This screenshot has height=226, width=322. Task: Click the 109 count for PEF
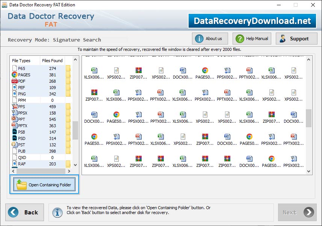point(52,88)
